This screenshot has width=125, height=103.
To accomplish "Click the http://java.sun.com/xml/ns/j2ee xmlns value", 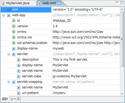I will click(78, 32).
